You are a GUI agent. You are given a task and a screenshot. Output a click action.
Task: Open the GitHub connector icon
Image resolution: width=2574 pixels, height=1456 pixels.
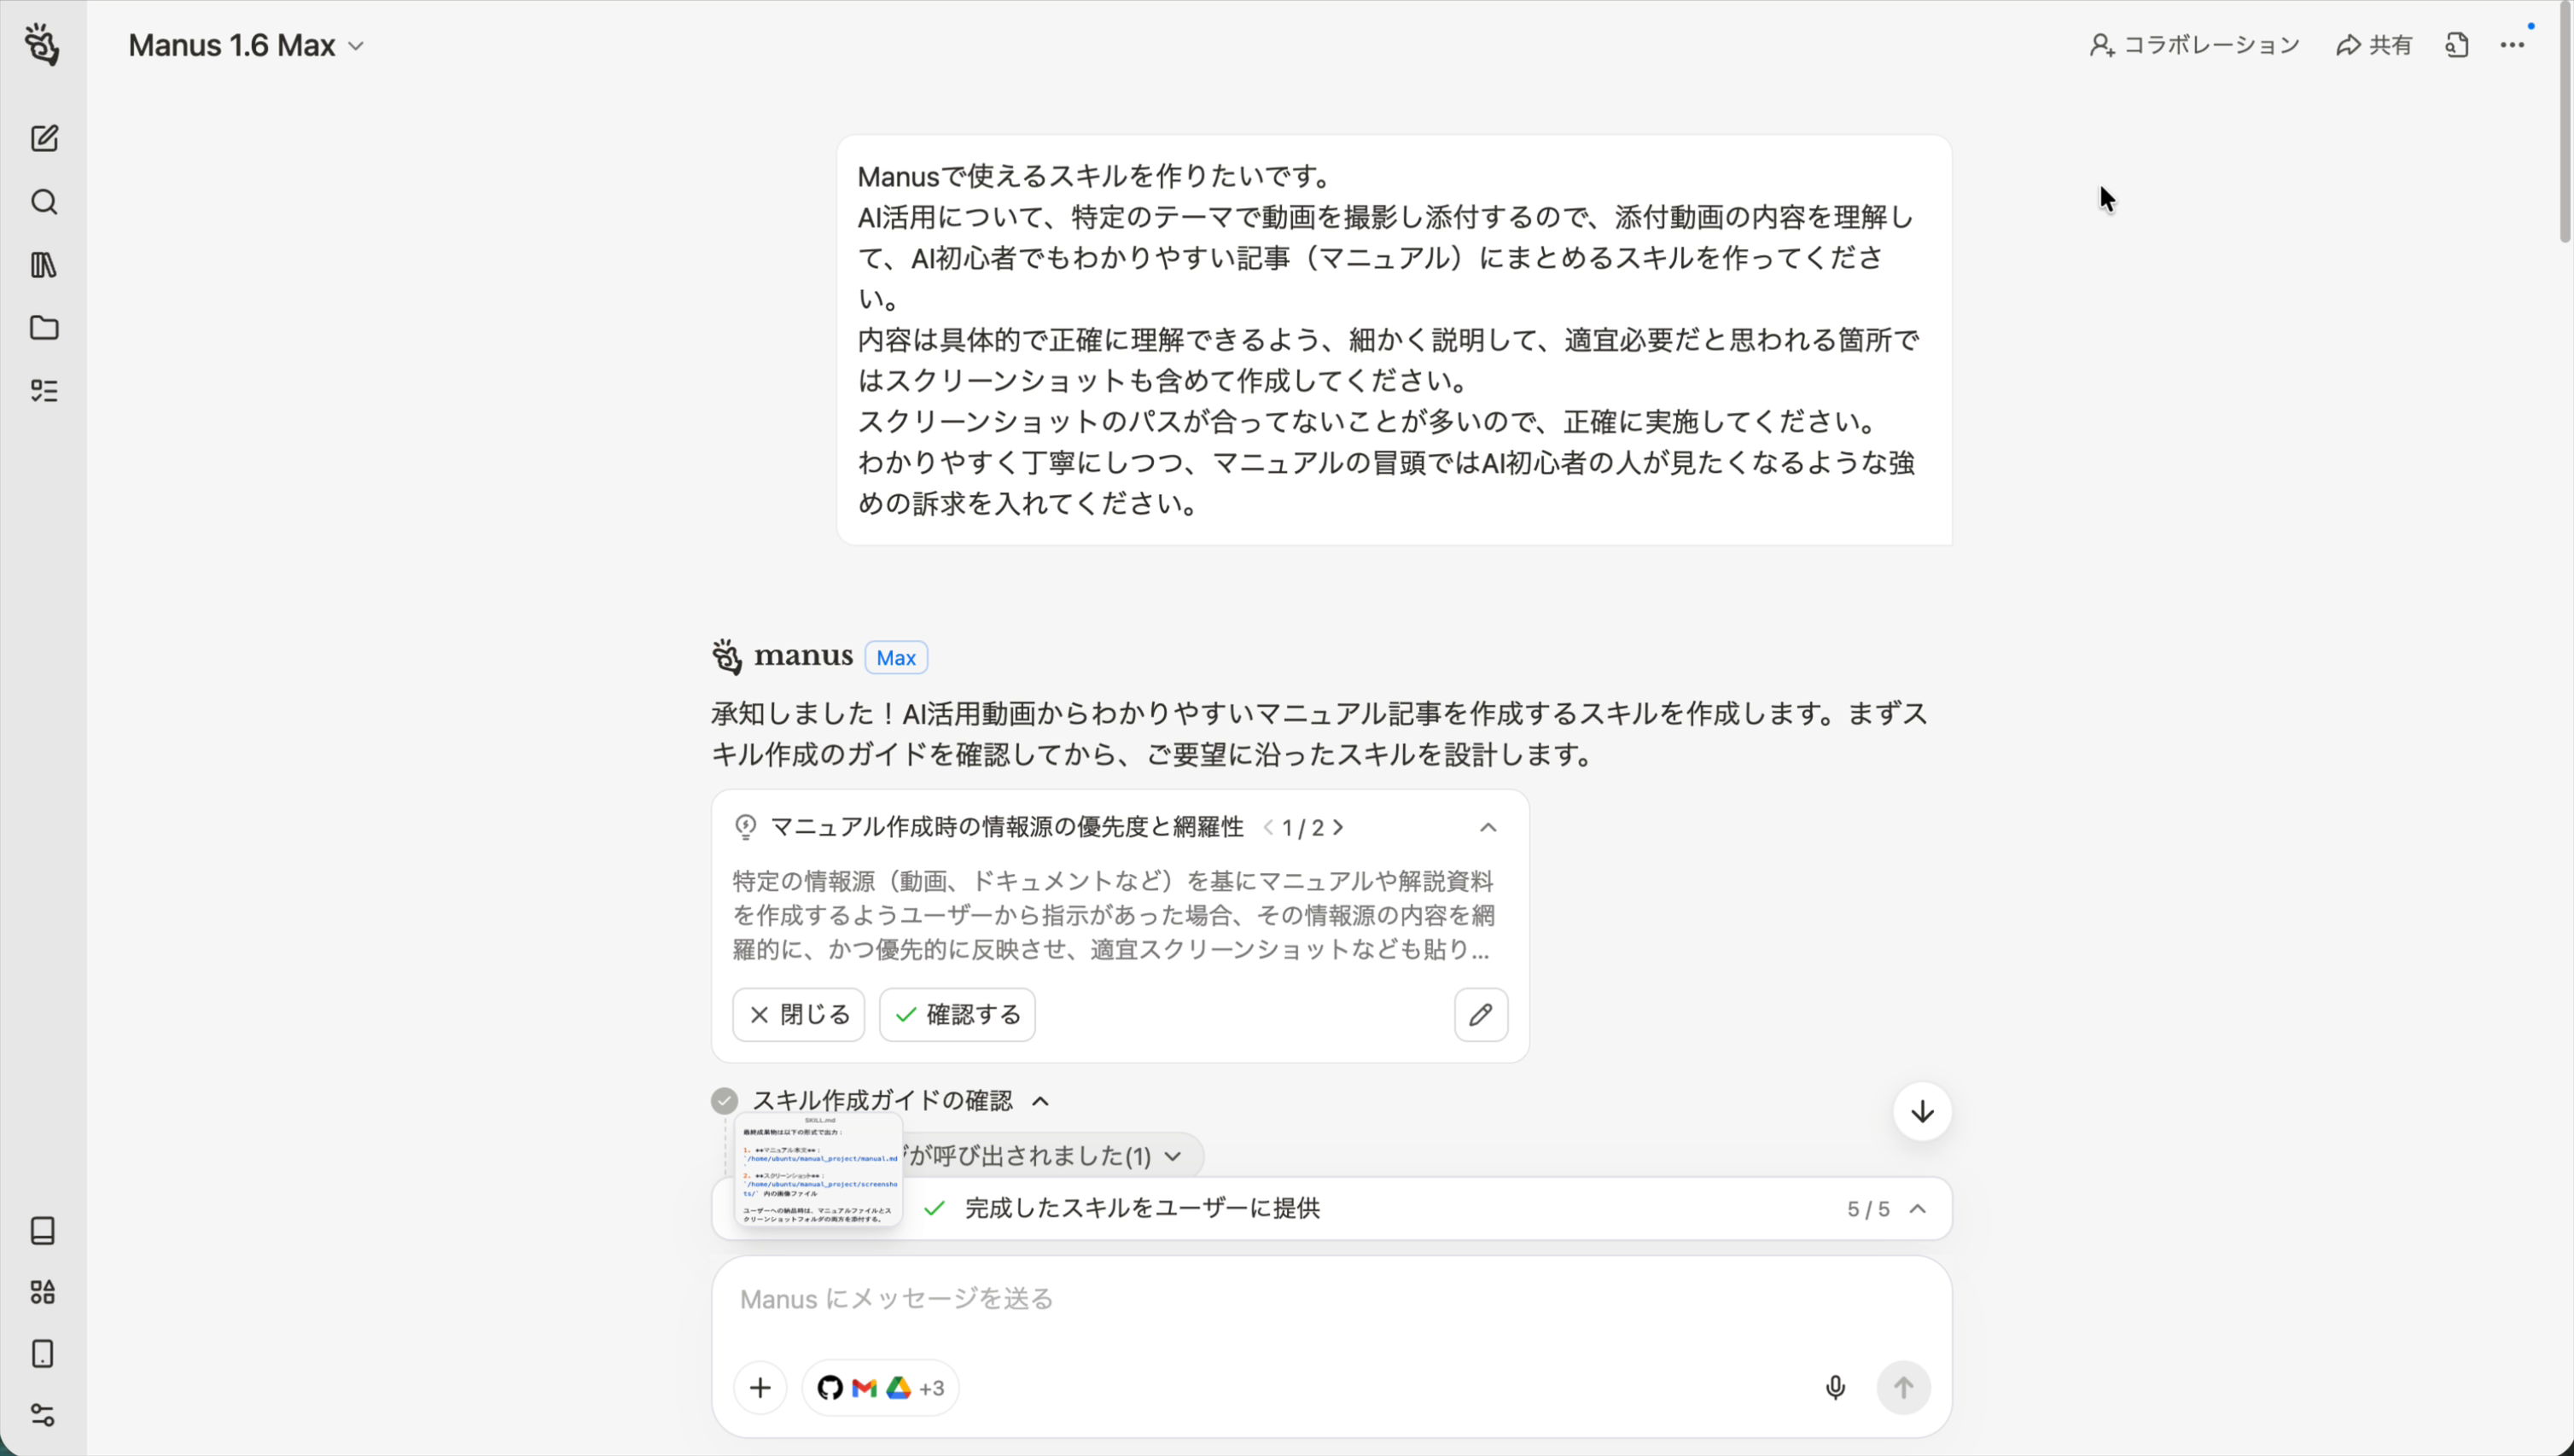[829, 1387]
